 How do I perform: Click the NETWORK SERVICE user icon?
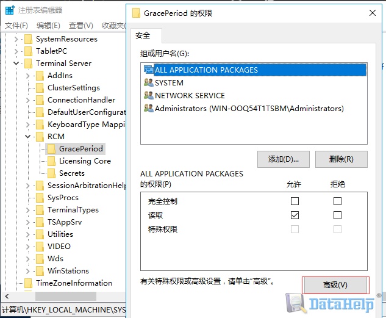pos(148,96)
